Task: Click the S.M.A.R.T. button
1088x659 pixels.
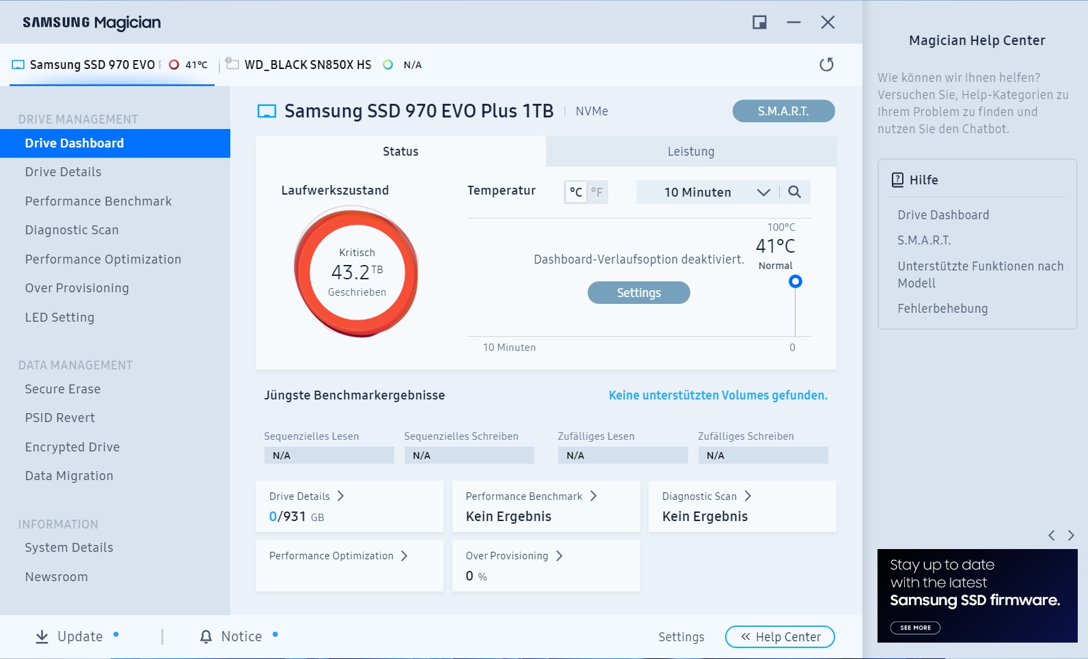Action: [783, 111]
